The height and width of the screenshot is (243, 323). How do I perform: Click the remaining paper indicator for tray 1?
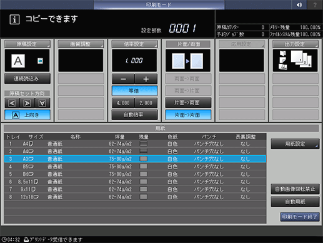coord(143,143)
